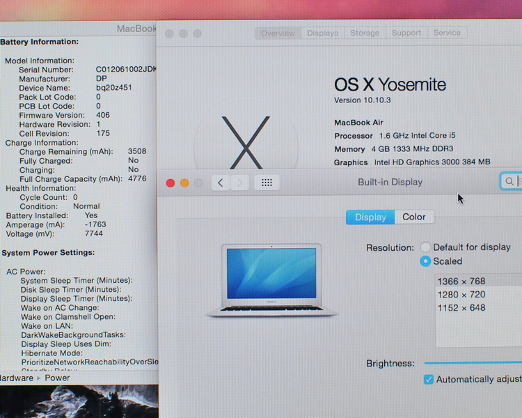Click the Voltage value 7744

94,233
